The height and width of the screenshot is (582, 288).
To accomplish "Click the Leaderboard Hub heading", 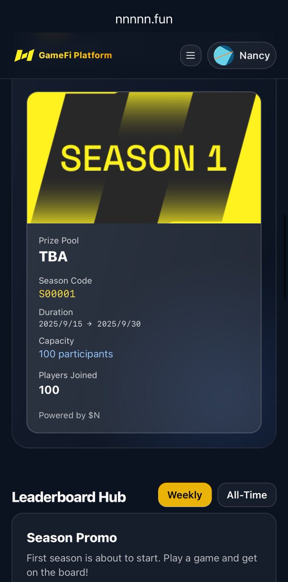I will (69, 497).
